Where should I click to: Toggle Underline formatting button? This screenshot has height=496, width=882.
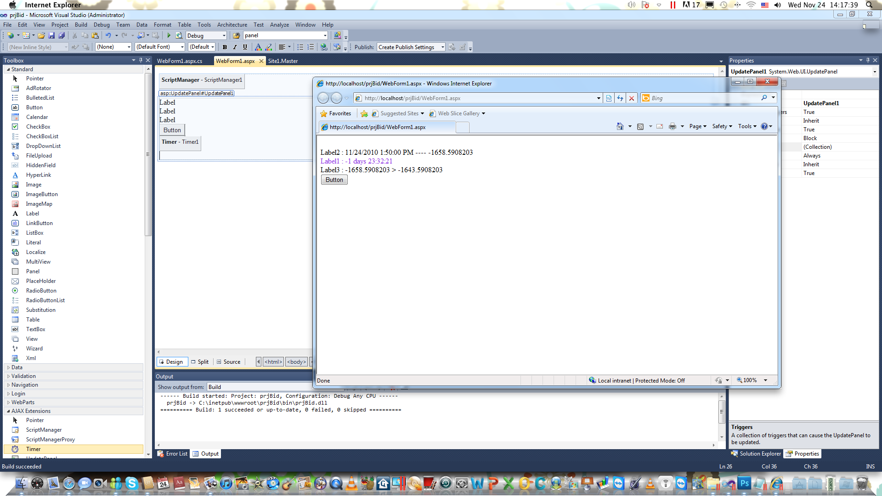[x=245, y=47]
